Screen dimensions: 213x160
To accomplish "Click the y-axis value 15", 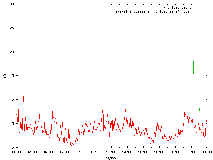I will [12, 76].
